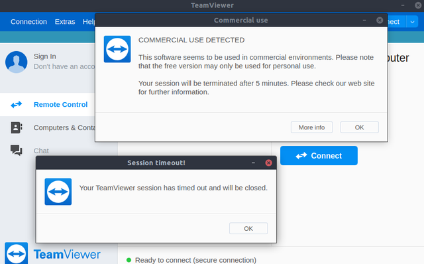This screenshot has height=264, width=424.
Task: Click the Sign In link
Action: [x=45, y=56]
